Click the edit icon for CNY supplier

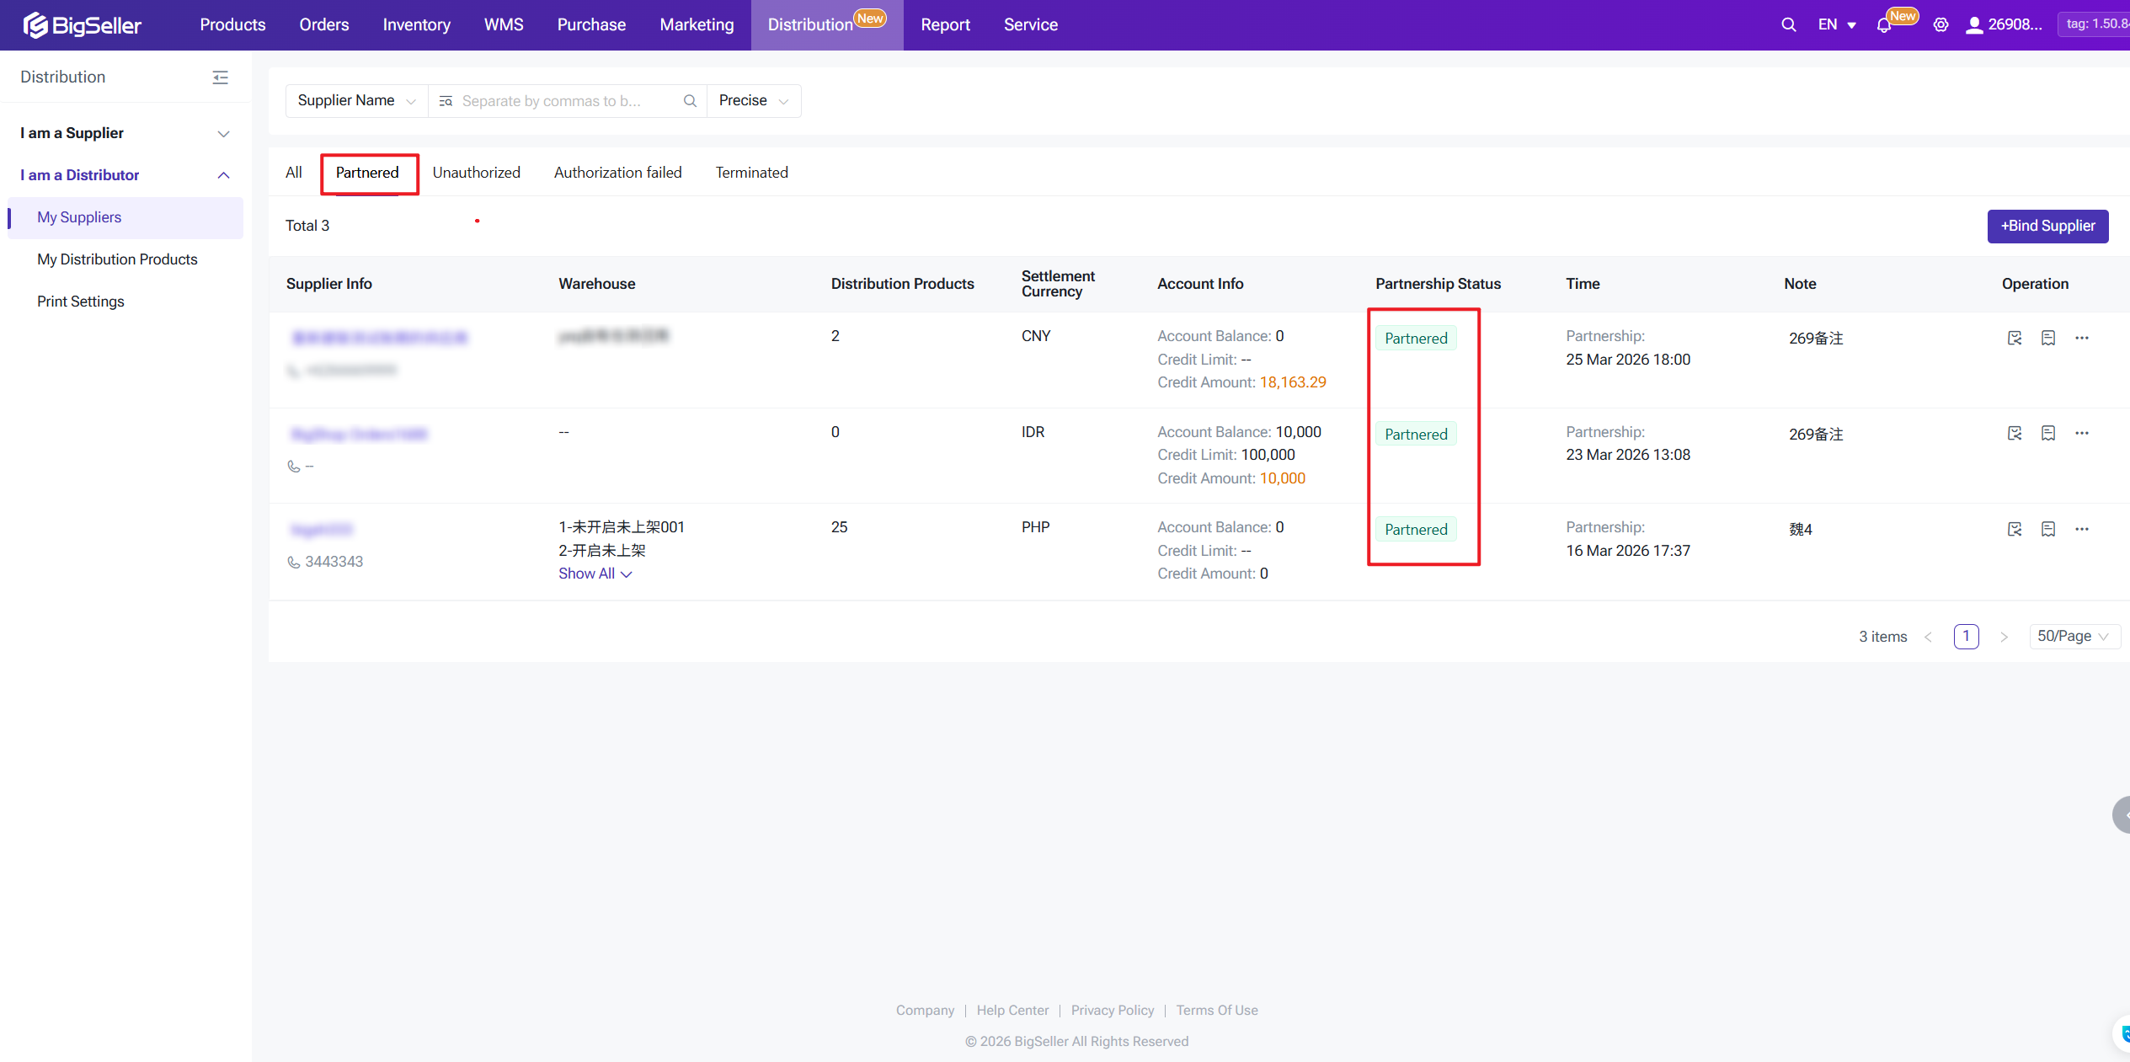[x=2014, y=338]
